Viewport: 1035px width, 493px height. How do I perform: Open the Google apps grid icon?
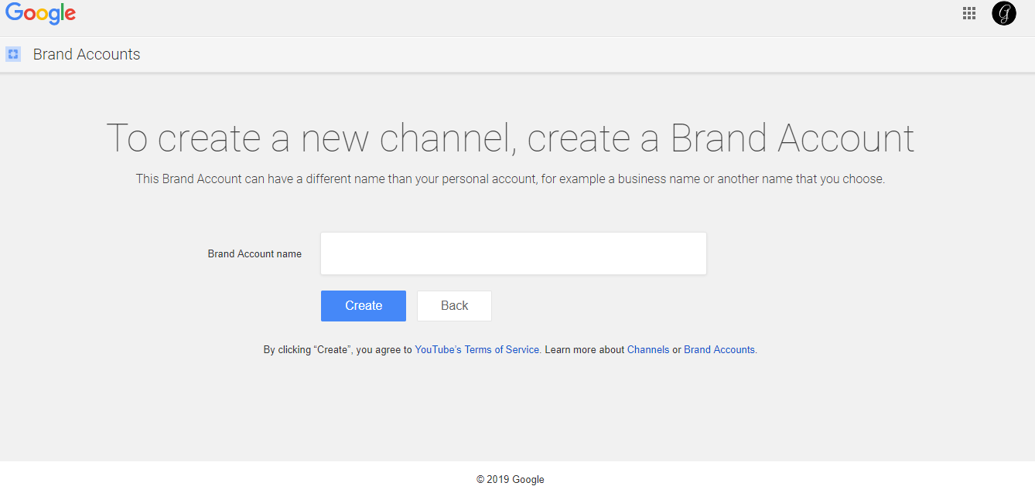point(969,13)
